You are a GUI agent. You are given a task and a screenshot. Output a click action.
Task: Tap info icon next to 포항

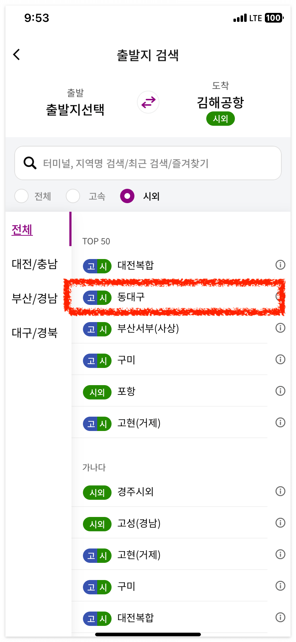tap(280, 391)
